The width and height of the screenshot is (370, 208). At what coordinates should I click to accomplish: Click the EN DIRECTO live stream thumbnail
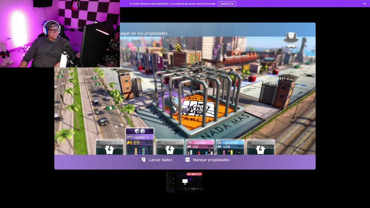(x=185, y=182)
